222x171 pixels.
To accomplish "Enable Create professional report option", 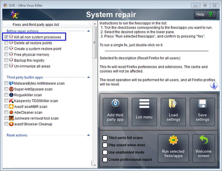I will (x=105, y=159).
